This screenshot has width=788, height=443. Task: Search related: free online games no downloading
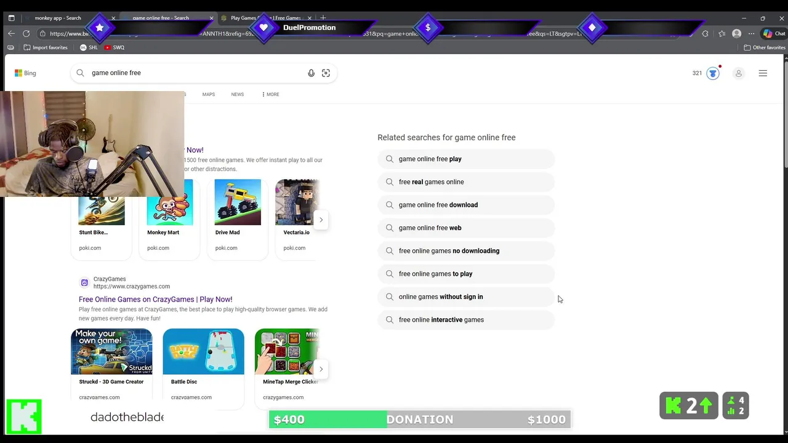coord(466,251)
